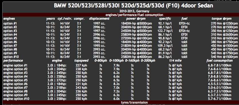This screenshot has height=105, width=239.
Task: Click the 'EFDI+tc' fuel value for option #1
Action: [184, 23]
